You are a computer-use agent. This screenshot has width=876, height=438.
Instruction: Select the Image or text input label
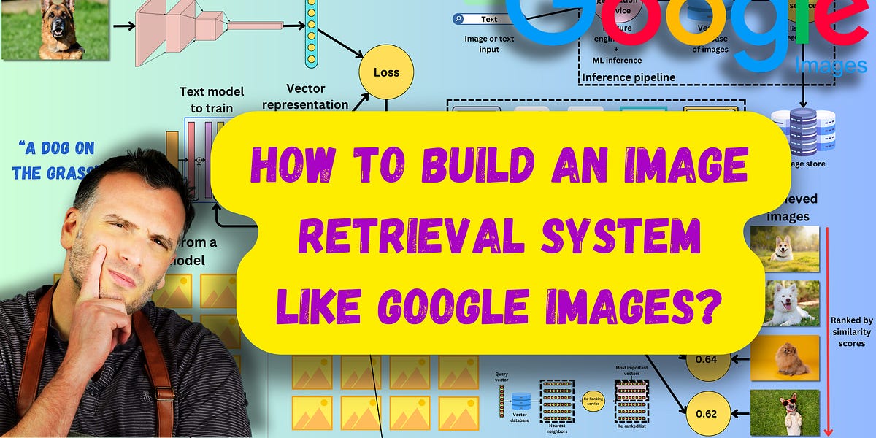[489, 44]
